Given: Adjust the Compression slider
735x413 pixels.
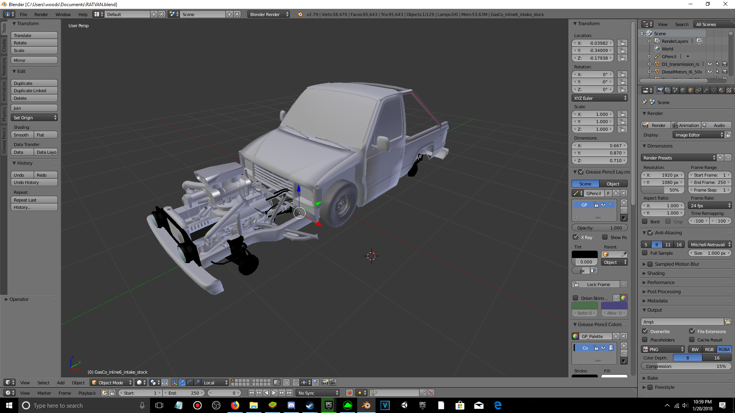Looking at the screenshot, I should pyautogui.click(x=686, y=366).
